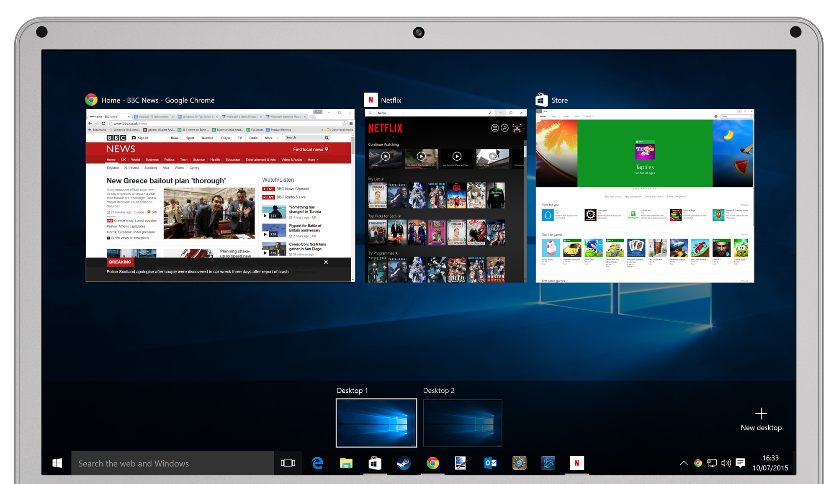The height and width of the screenshot is (484, 839).
Task: Expand the red nav bar 'More' dropdown
Action: coord(313,160)
